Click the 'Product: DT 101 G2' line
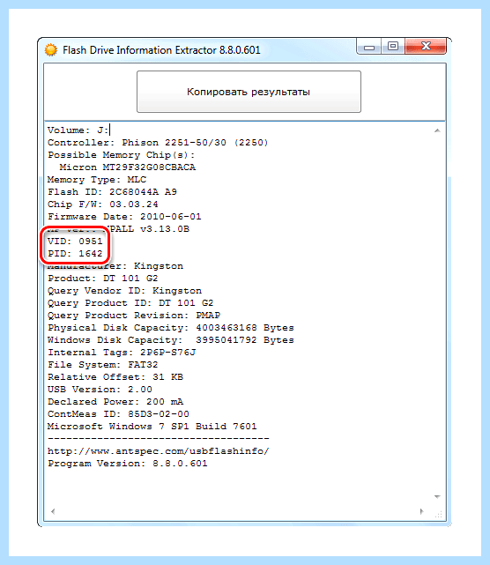The image size is (490, 565). (x=103, y=279)
